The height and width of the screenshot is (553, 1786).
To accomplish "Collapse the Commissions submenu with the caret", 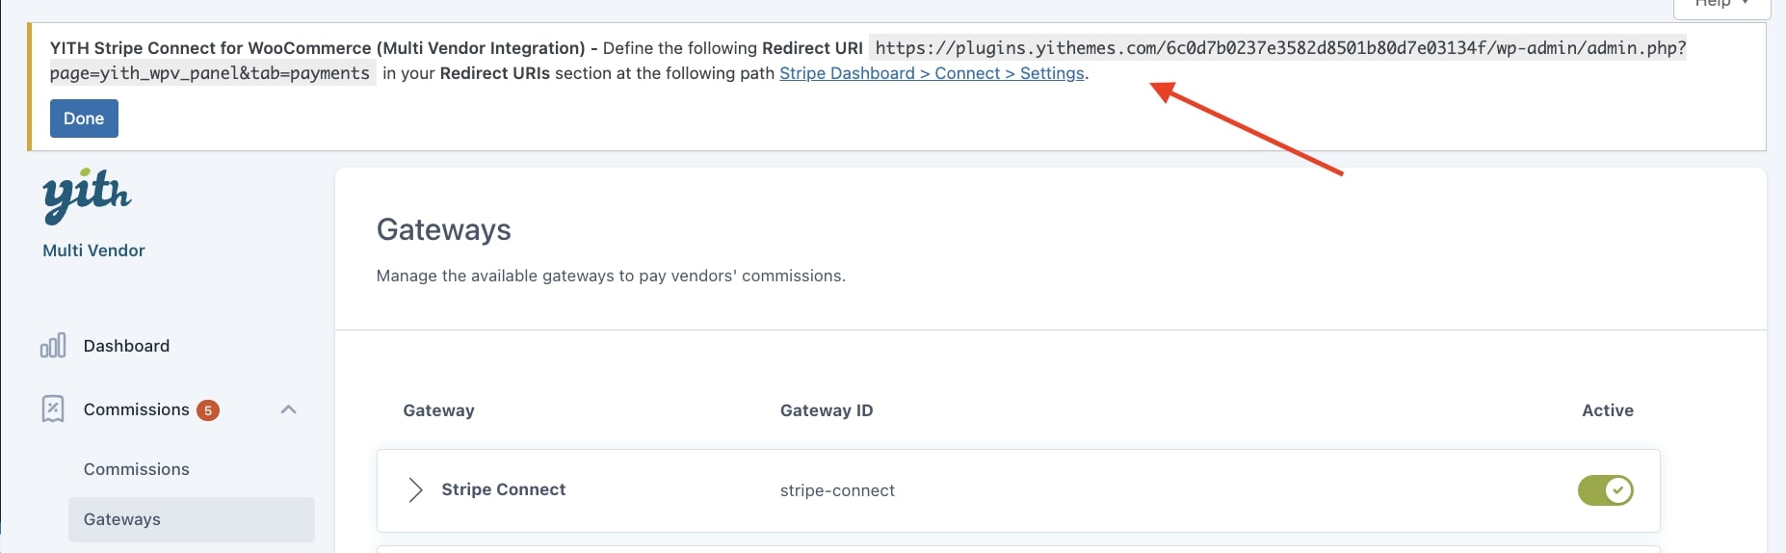I will tap(288, 409).
